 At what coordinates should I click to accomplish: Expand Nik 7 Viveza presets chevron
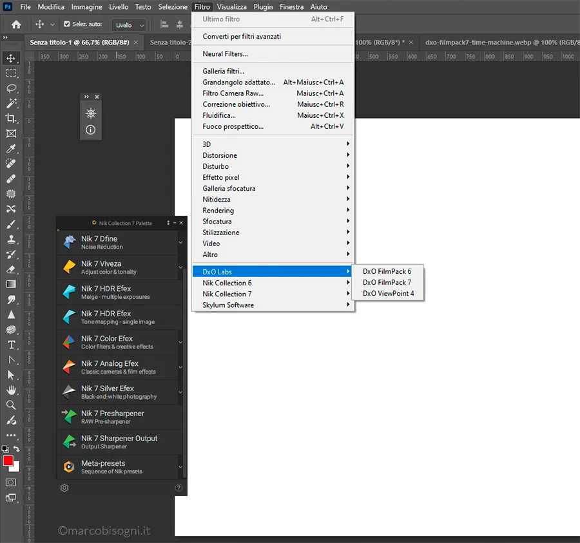coord(180,267)
